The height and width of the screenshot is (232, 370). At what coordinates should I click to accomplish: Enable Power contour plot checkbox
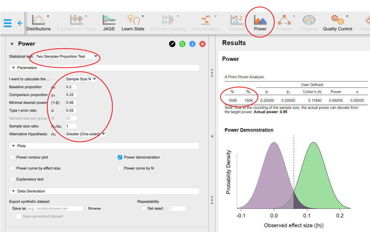point(12,157)
